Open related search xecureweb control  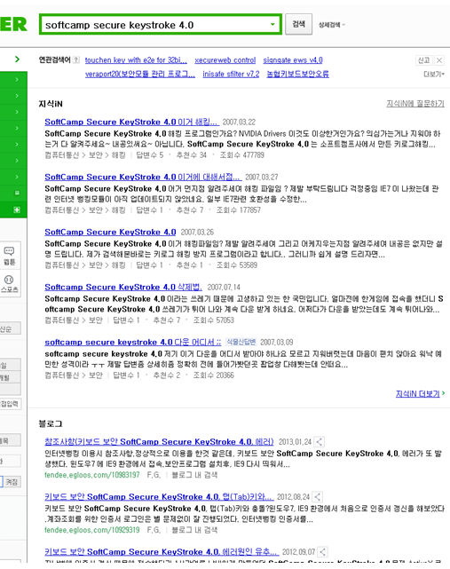point(225,60)
